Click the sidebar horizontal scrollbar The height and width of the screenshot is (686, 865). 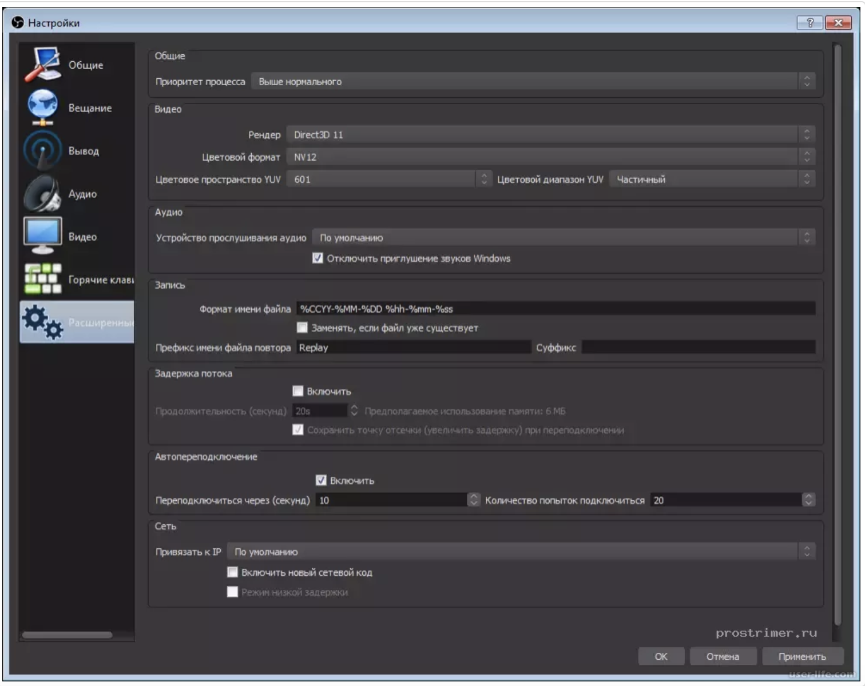click(x=67, y=635)
